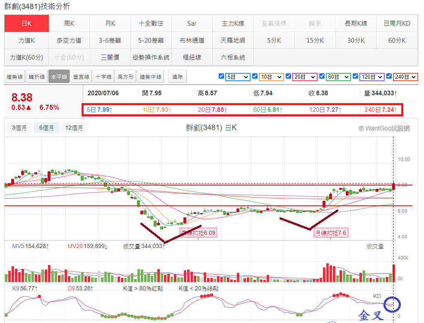Toggle the 20日 moving average checkbox

click(288, 76)
